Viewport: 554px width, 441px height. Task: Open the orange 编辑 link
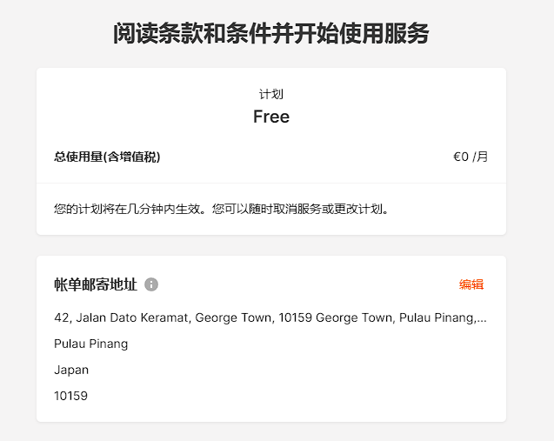coord(471,284)
